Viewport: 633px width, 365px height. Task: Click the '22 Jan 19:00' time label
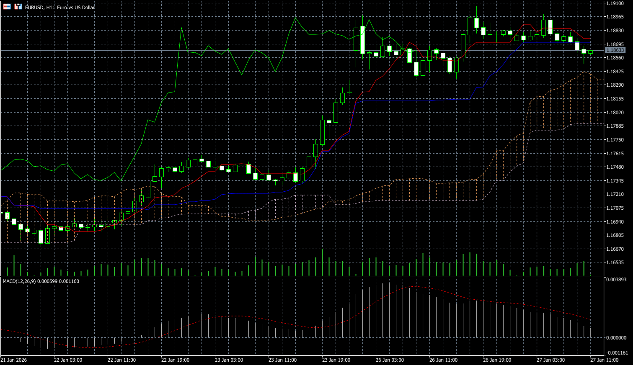point(176,360)
